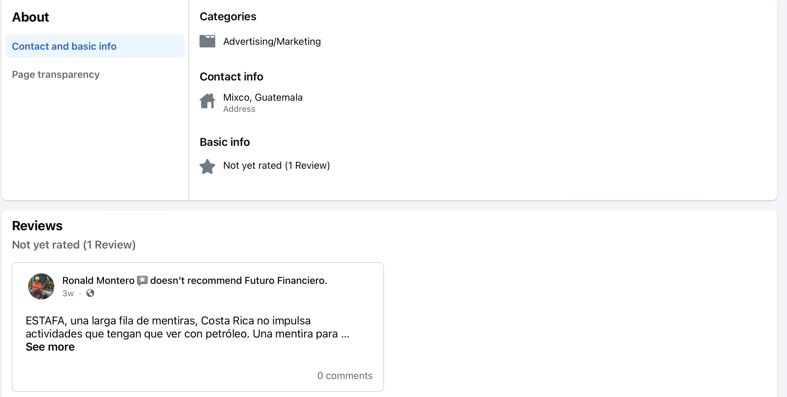This screenshot has width=787, height=397.
Task: Click the house address icon
Action: 207,101
